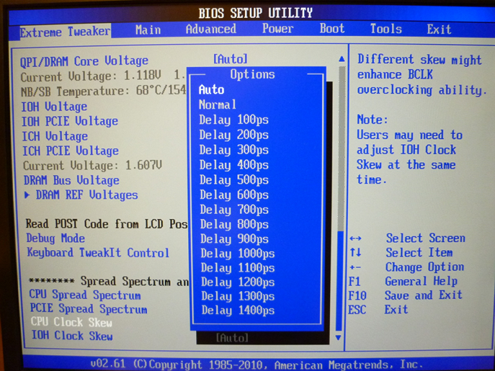495x371 pixels.
Task: Pick the Delay 100ps option
Action: pos(234,120)
